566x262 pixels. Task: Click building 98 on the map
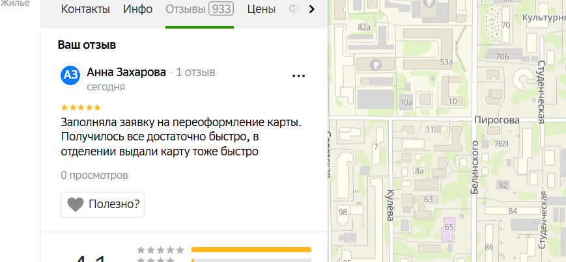click(343, 212)
